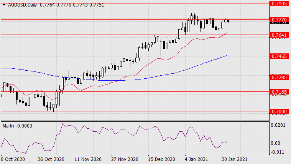The image size is (291, 164).
Task: Select the red horizontal line at 0.7000
Action: point(135,111)
